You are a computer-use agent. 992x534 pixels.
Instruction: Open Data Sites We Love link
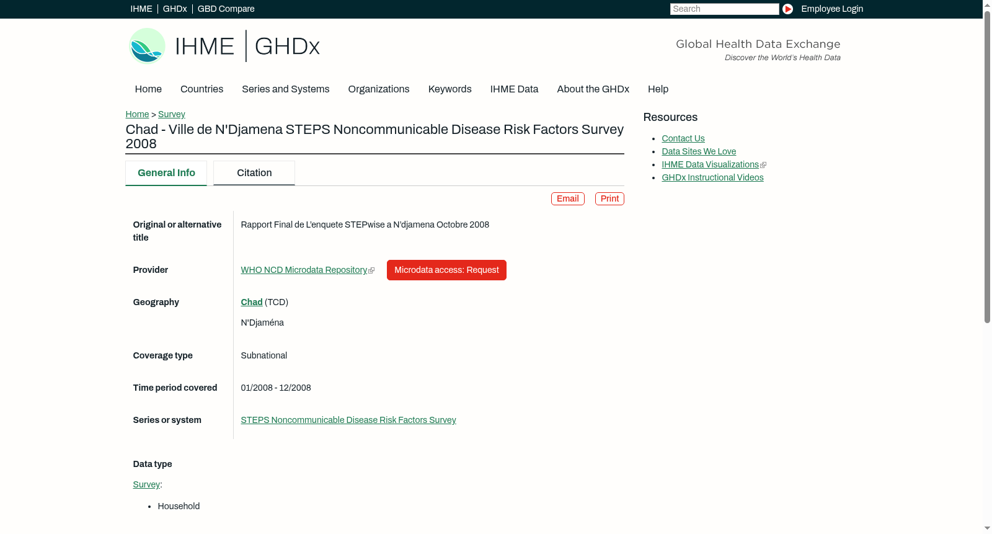(x=699, y=151)
